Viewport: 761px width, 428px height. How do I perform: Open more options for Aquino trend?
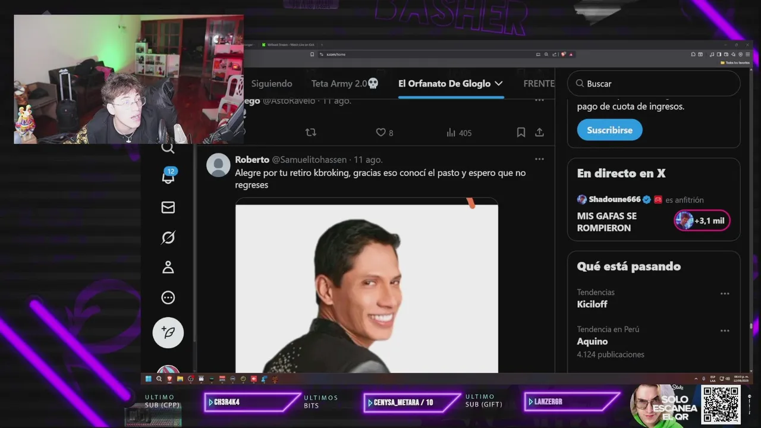[x=725, y=331]
